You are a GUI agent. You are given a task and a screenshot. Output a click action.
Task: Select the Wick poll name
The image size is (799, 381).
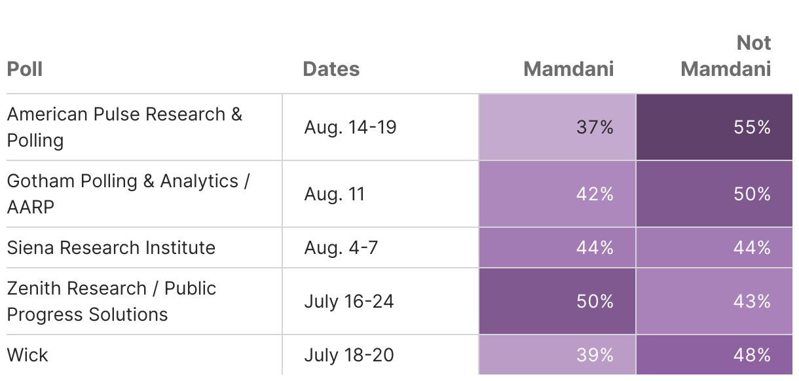point(28,355)
